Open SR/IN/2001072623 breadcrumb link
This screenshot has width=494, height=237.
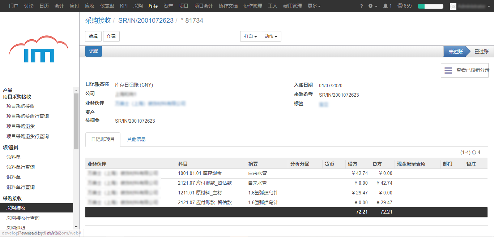146,21
